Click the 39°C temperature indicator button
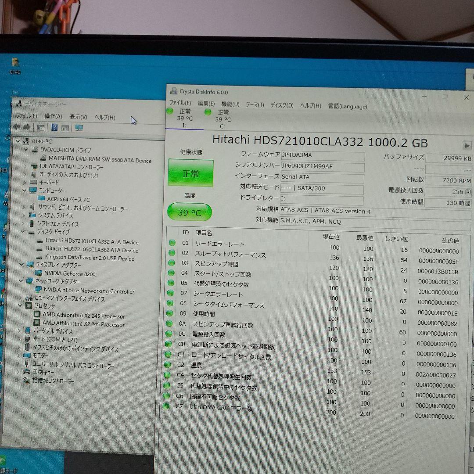The height and width of the screenshot is (474, 474). 190,212
